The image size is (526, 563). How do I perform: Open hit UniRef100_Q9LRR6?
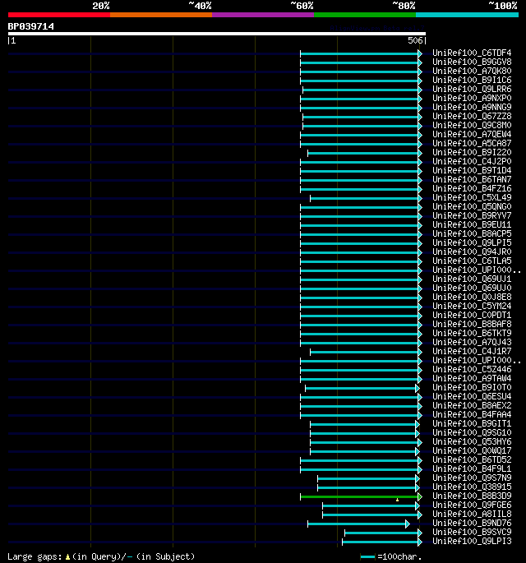point(472,89)
